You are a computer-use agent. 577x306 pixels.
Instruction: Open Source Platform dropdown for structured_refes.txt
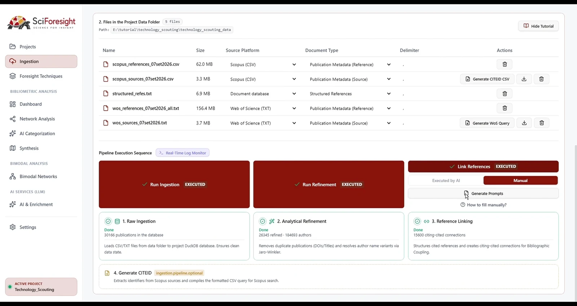click(263, 94)
